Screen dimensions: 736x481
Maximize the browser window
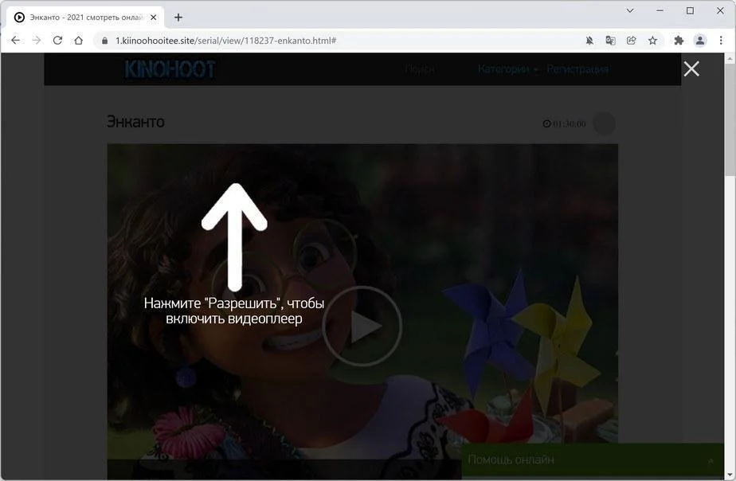click(690, 10)
